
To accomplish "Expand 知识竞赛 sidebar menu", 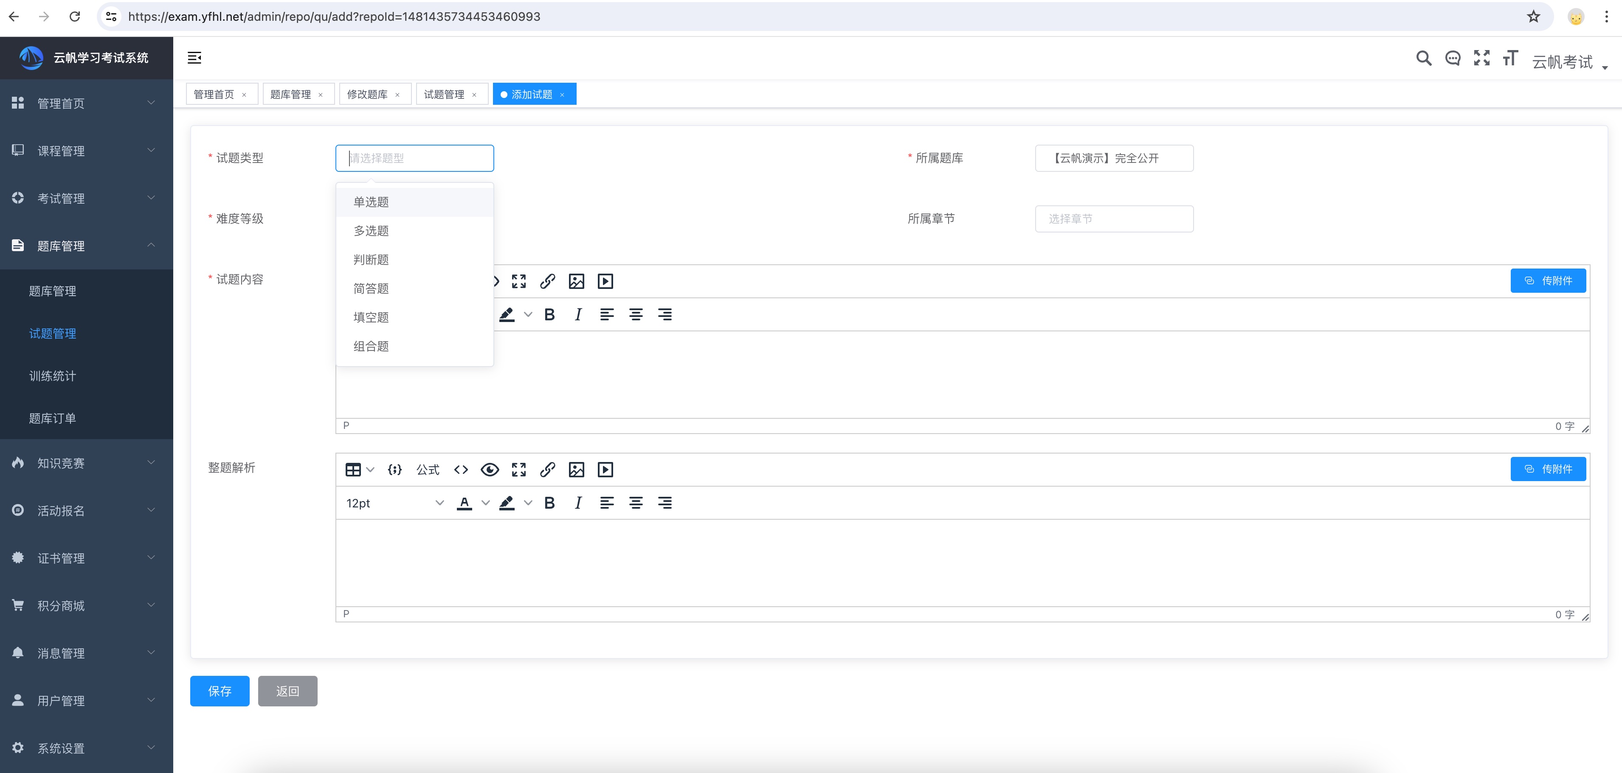I will pyautogui.click(x=86, y=463).
